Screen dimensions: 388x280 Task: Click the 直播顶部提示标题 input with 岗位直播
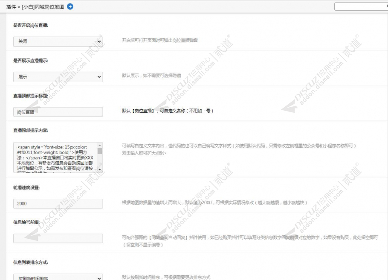[58, 112]
